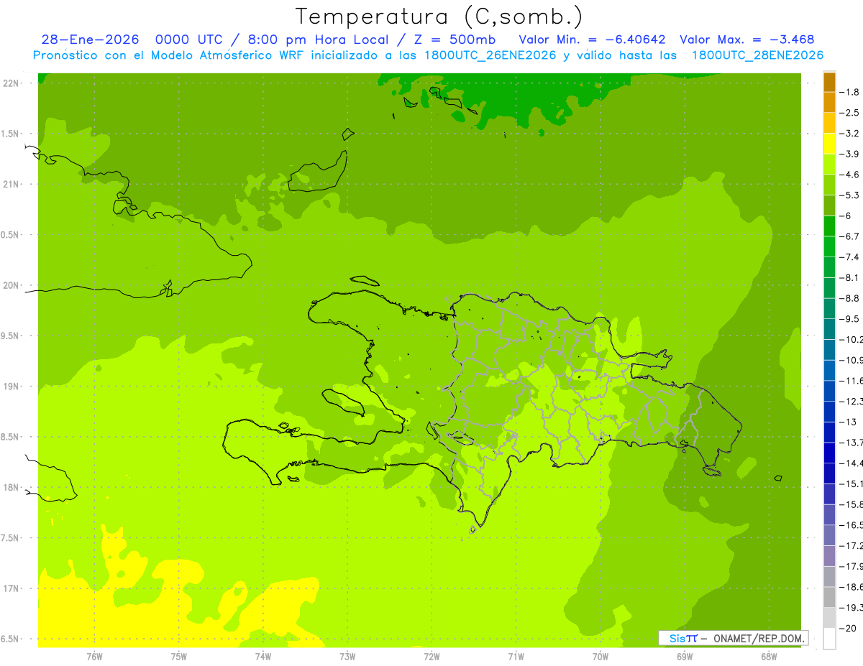
Task: Click the "-8.8" legend value
Action: 849,298
